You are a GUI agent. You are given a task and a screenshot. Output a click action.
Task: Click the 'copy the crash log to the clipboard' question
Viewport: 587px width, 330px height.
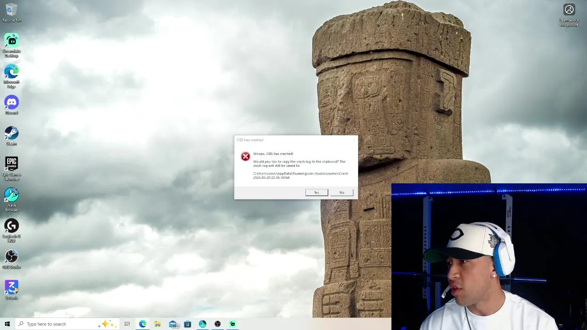tap(299, 164)
